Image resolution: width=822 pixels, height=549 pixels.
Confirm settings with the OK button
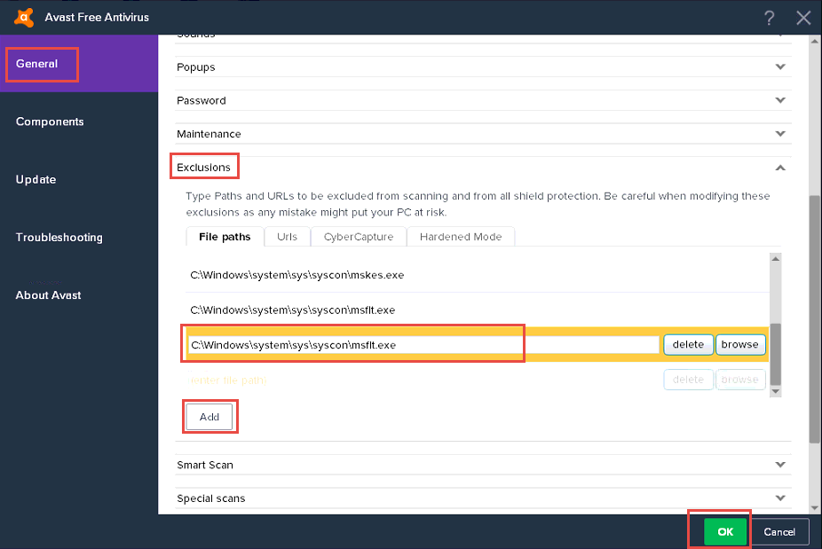point(725,532)
